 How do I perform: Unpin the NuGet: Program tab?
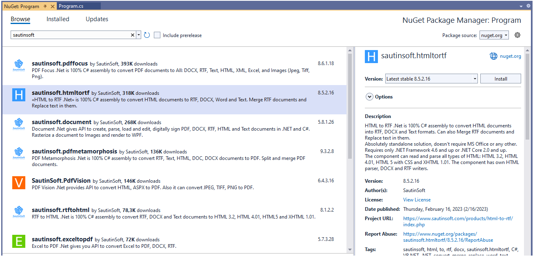point(46,6)
